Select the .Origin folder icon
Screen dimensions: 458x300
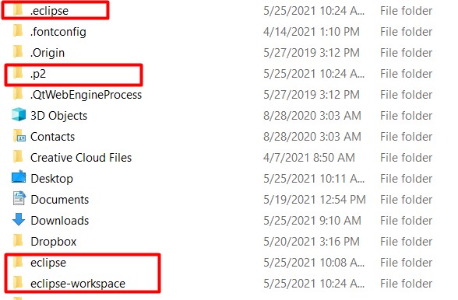tap(19, 52)
